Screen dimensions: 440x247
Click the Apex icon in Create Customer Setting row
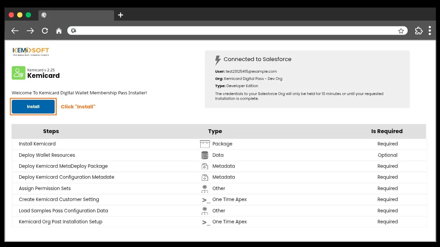(x=206, y=200)
